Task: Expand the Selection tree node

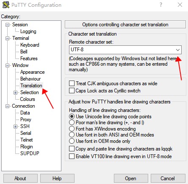Action: point(15,93)
